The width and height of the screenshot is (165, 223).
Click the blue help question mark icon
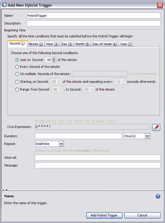(x=158, y=196)
